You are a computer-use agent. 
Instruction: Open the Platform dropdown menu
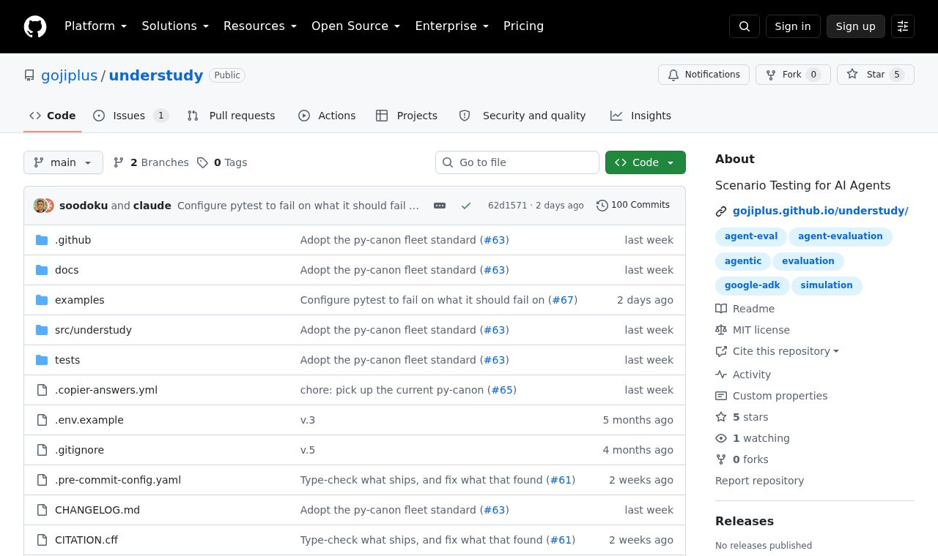[x=95, y=26]
